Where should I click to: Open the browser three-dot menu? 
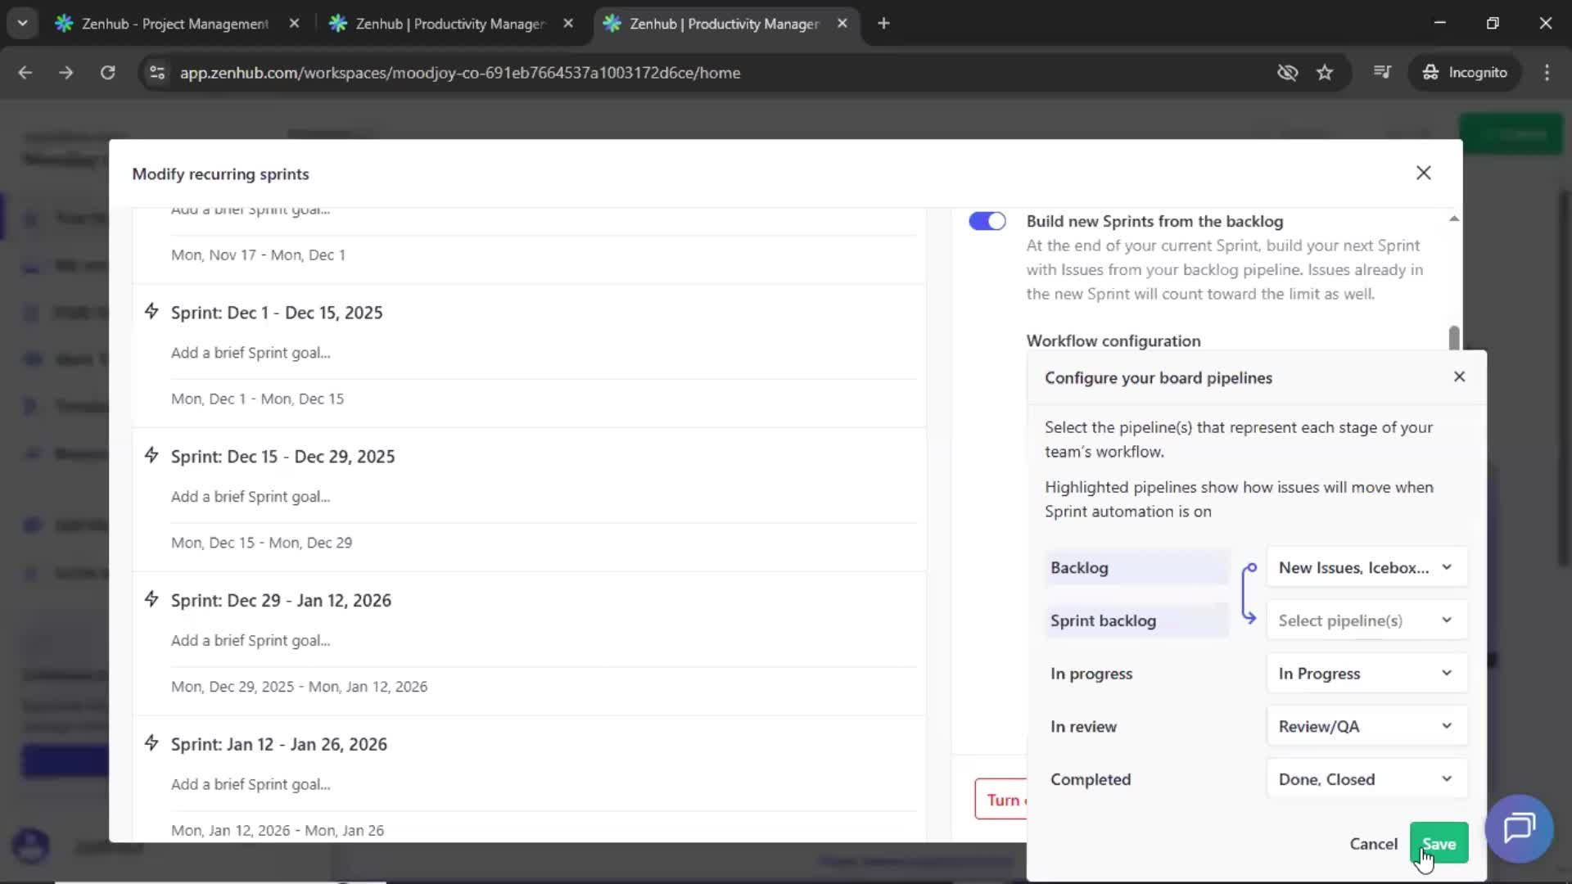tap(1547, 73)
